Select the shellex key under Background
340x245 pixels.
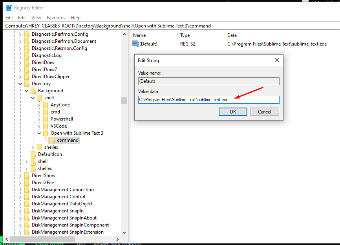[x=51, y=147]
